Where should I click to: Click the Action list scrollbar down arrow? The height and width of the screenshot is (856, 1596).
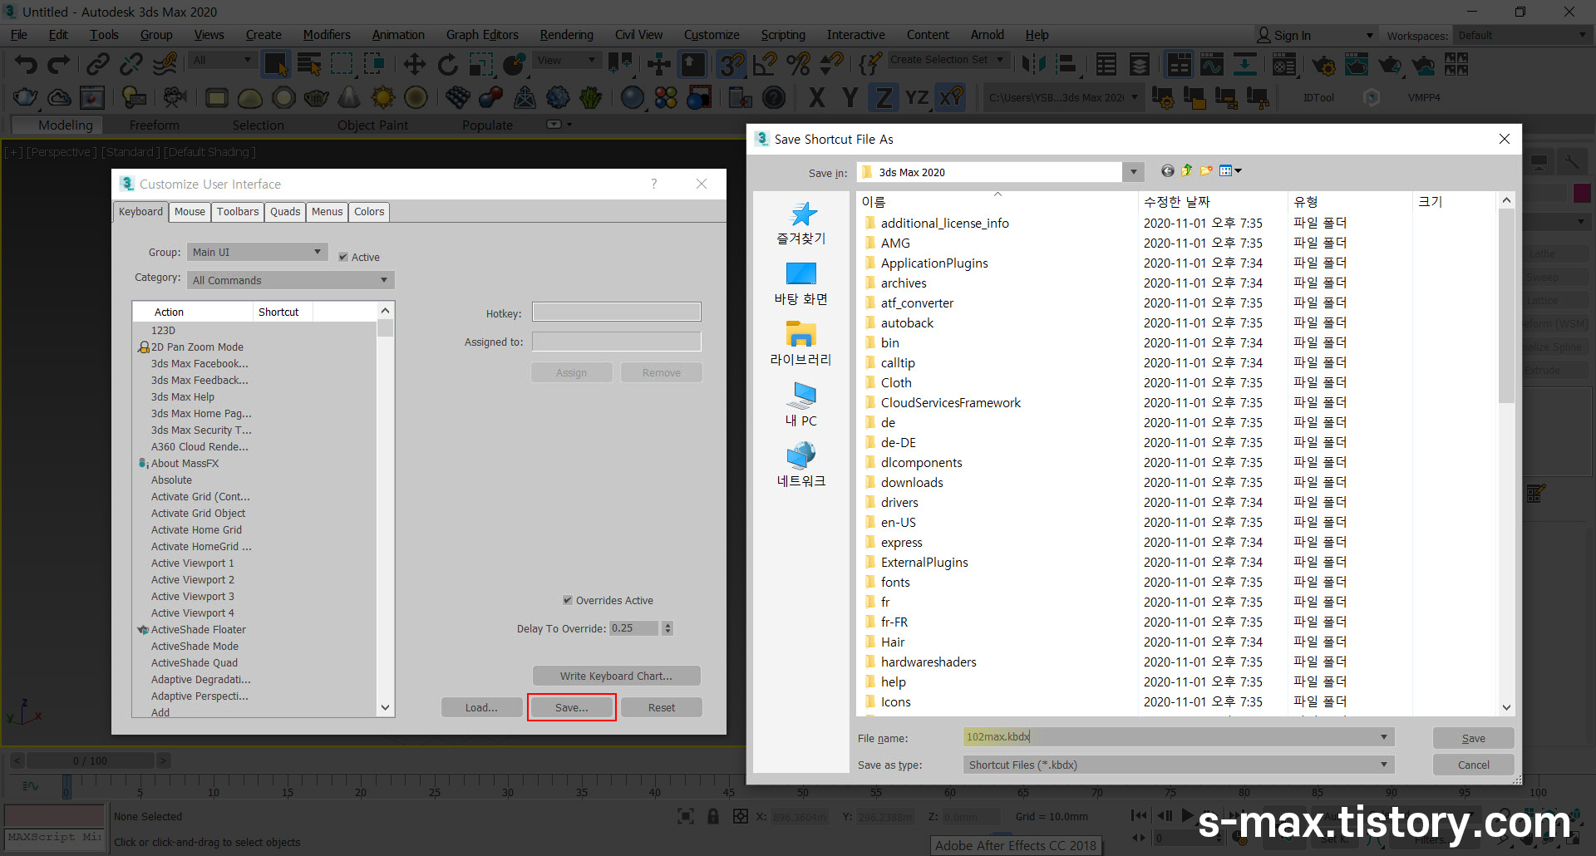click(385, 707)
